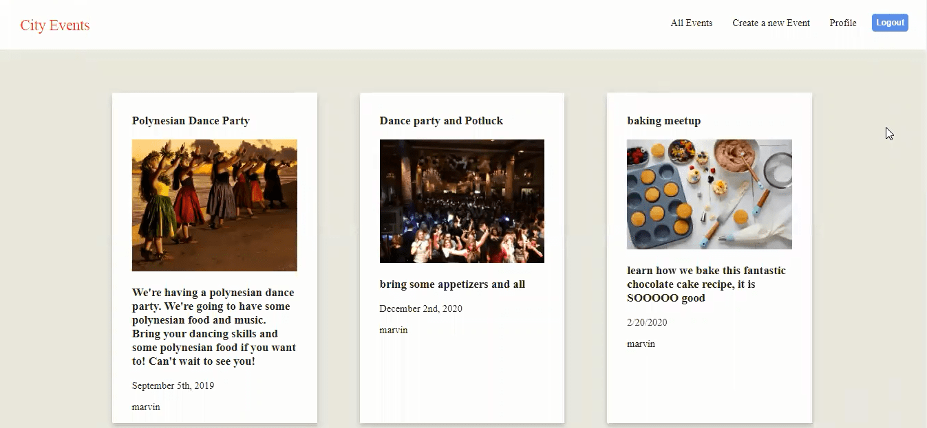Click the date September 5th, 2019
Image resolution: width=927 pixels, height=428 pixels.
(x=173, y=385)
